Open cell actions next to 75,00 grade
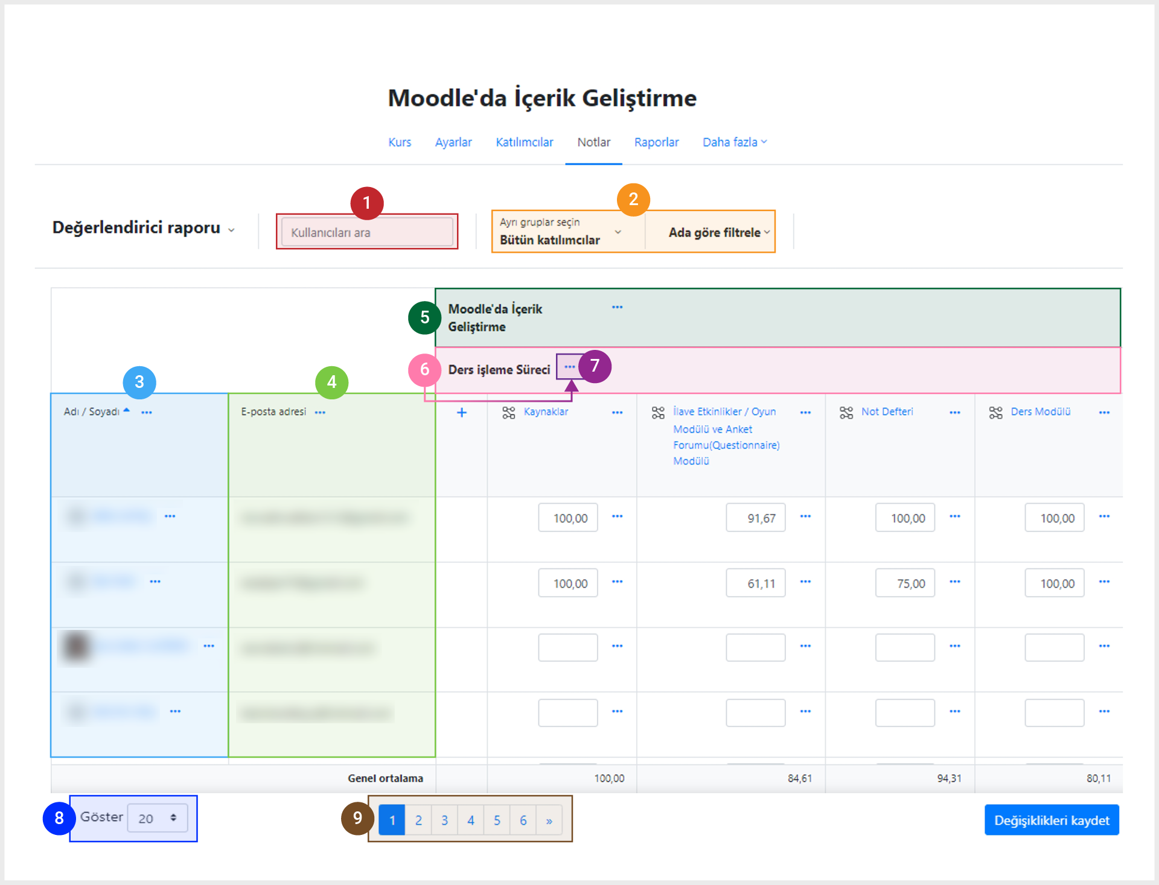Screen dimensions: 1159x885 pos(954,582)
